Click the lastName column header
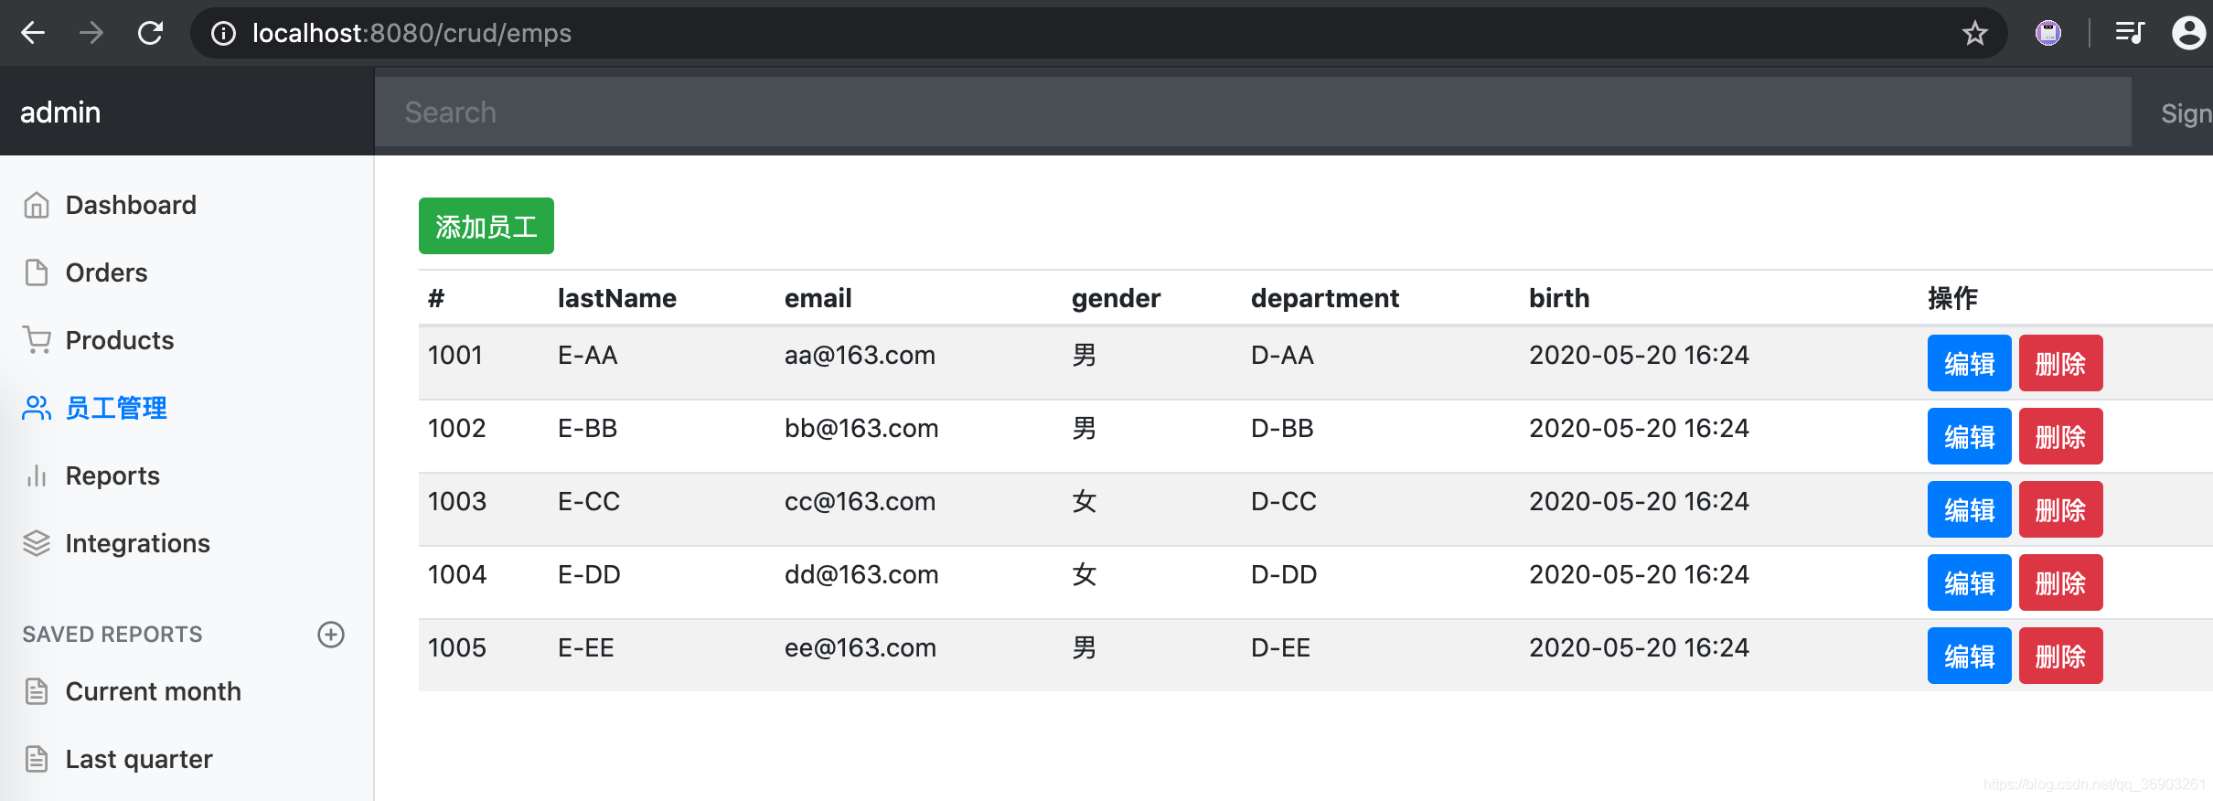The width and height of the screenshot is (2213, 801). click(x=617, y=298)
